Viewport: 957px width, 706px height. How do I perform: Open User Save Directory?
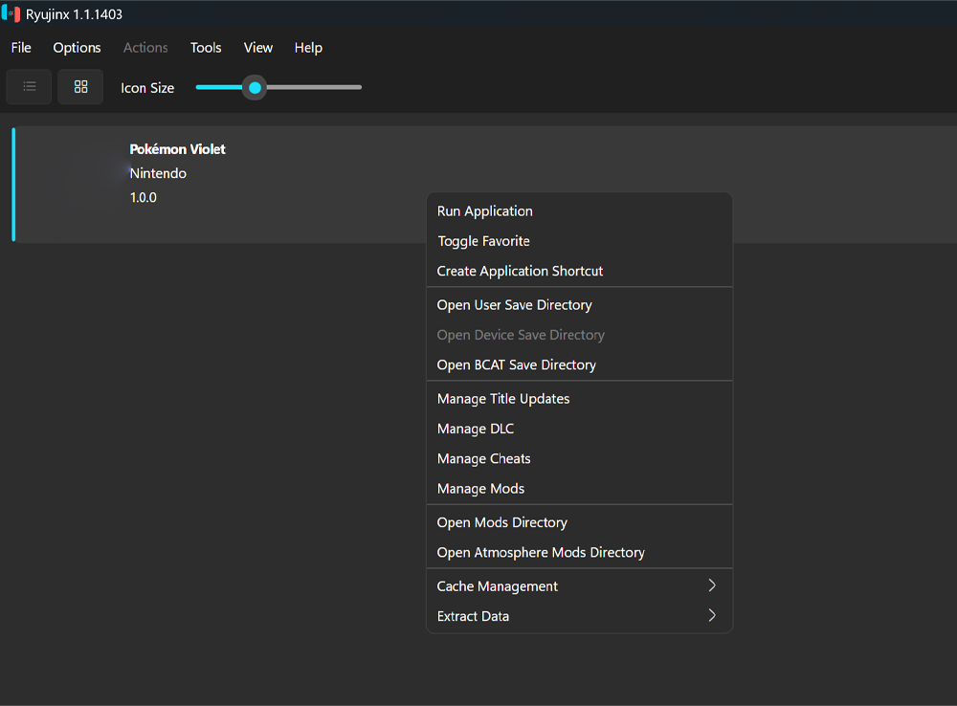(515, 305)
